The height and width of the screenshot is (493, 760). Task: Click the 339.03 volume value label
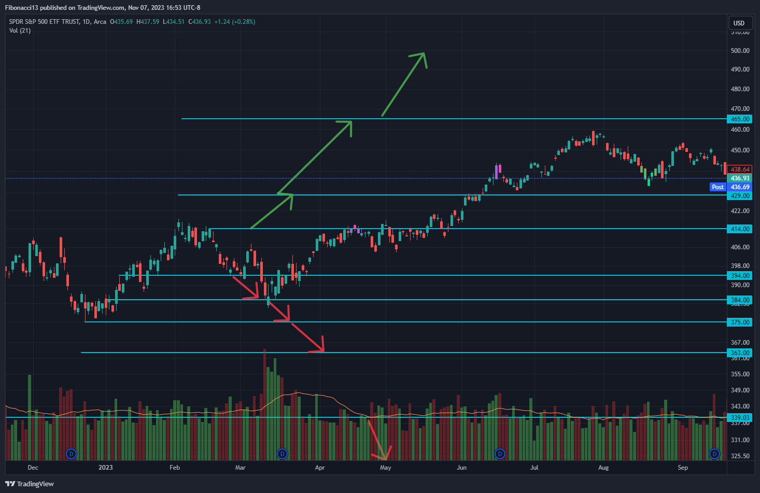coord(740,418)
